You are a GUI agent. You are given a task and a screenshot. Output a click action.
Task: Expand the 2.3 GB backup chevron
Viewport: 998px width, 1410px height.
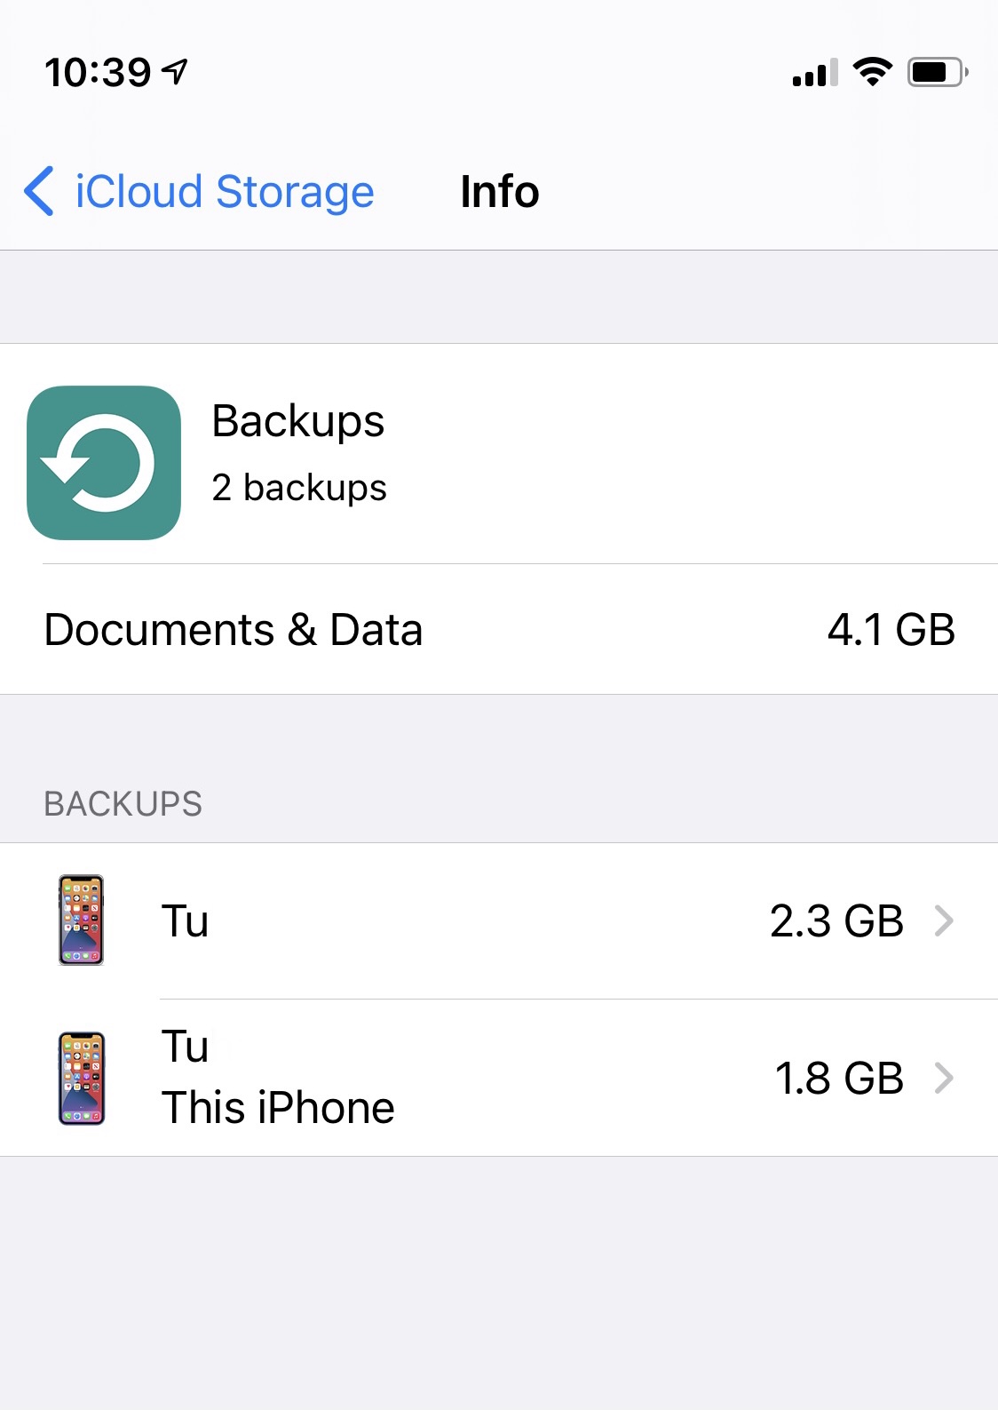[x=944, y=920]
